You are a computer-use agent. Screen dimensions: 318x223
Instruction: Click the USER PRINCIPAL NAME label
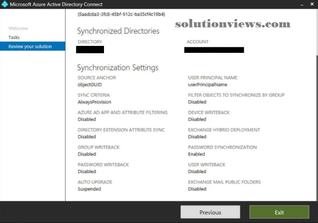tap(213, 77)
